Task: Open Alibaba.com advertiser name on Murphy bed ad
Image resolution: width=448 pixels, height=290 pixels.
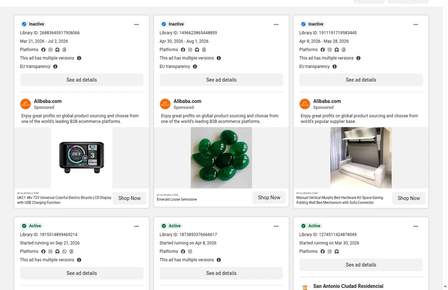Action: coord(327,101)
